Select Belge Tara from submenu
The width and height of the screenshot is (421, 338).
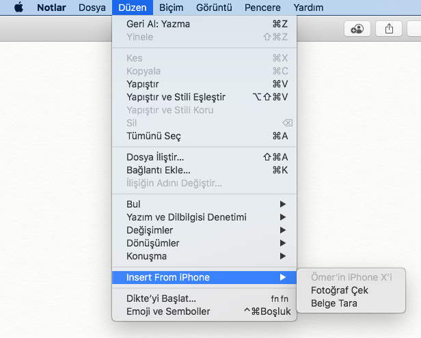[x=334, y=303]
